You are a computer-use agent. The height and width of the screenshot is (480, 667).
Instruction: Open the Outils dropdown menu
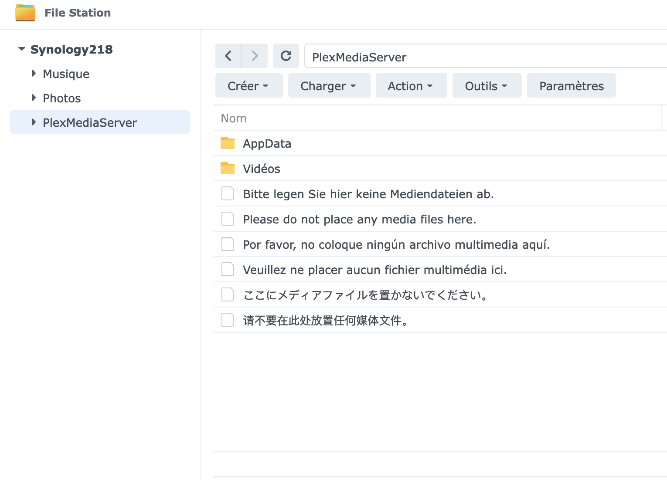pyautogui.click(x=487, y=85)
